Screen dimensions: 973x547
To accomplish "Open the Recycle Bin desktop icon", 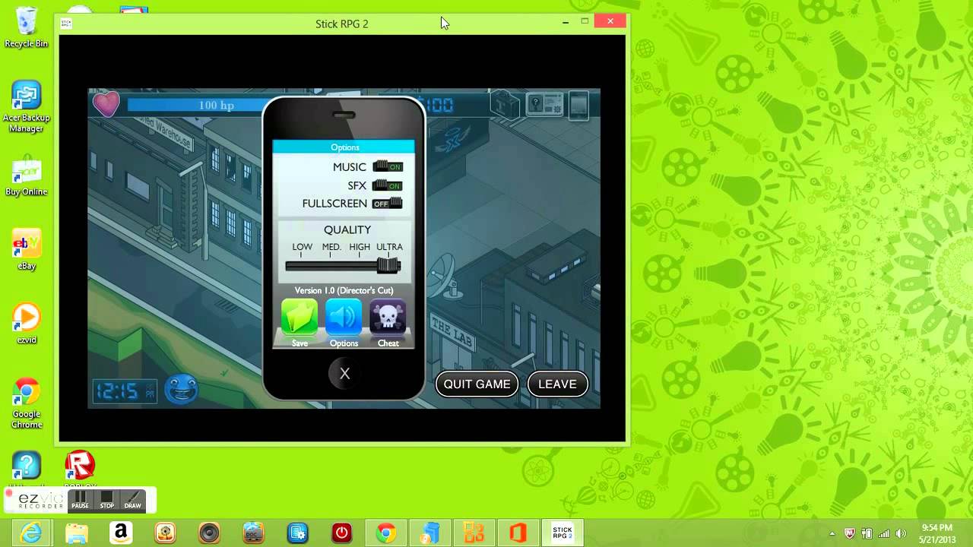I will pyautogui.click(x=27, y=28).
